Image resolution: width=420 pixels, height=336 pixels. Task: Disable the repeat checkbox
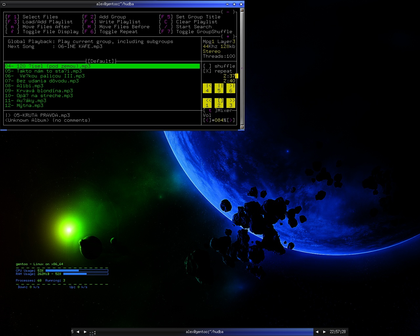207,71
